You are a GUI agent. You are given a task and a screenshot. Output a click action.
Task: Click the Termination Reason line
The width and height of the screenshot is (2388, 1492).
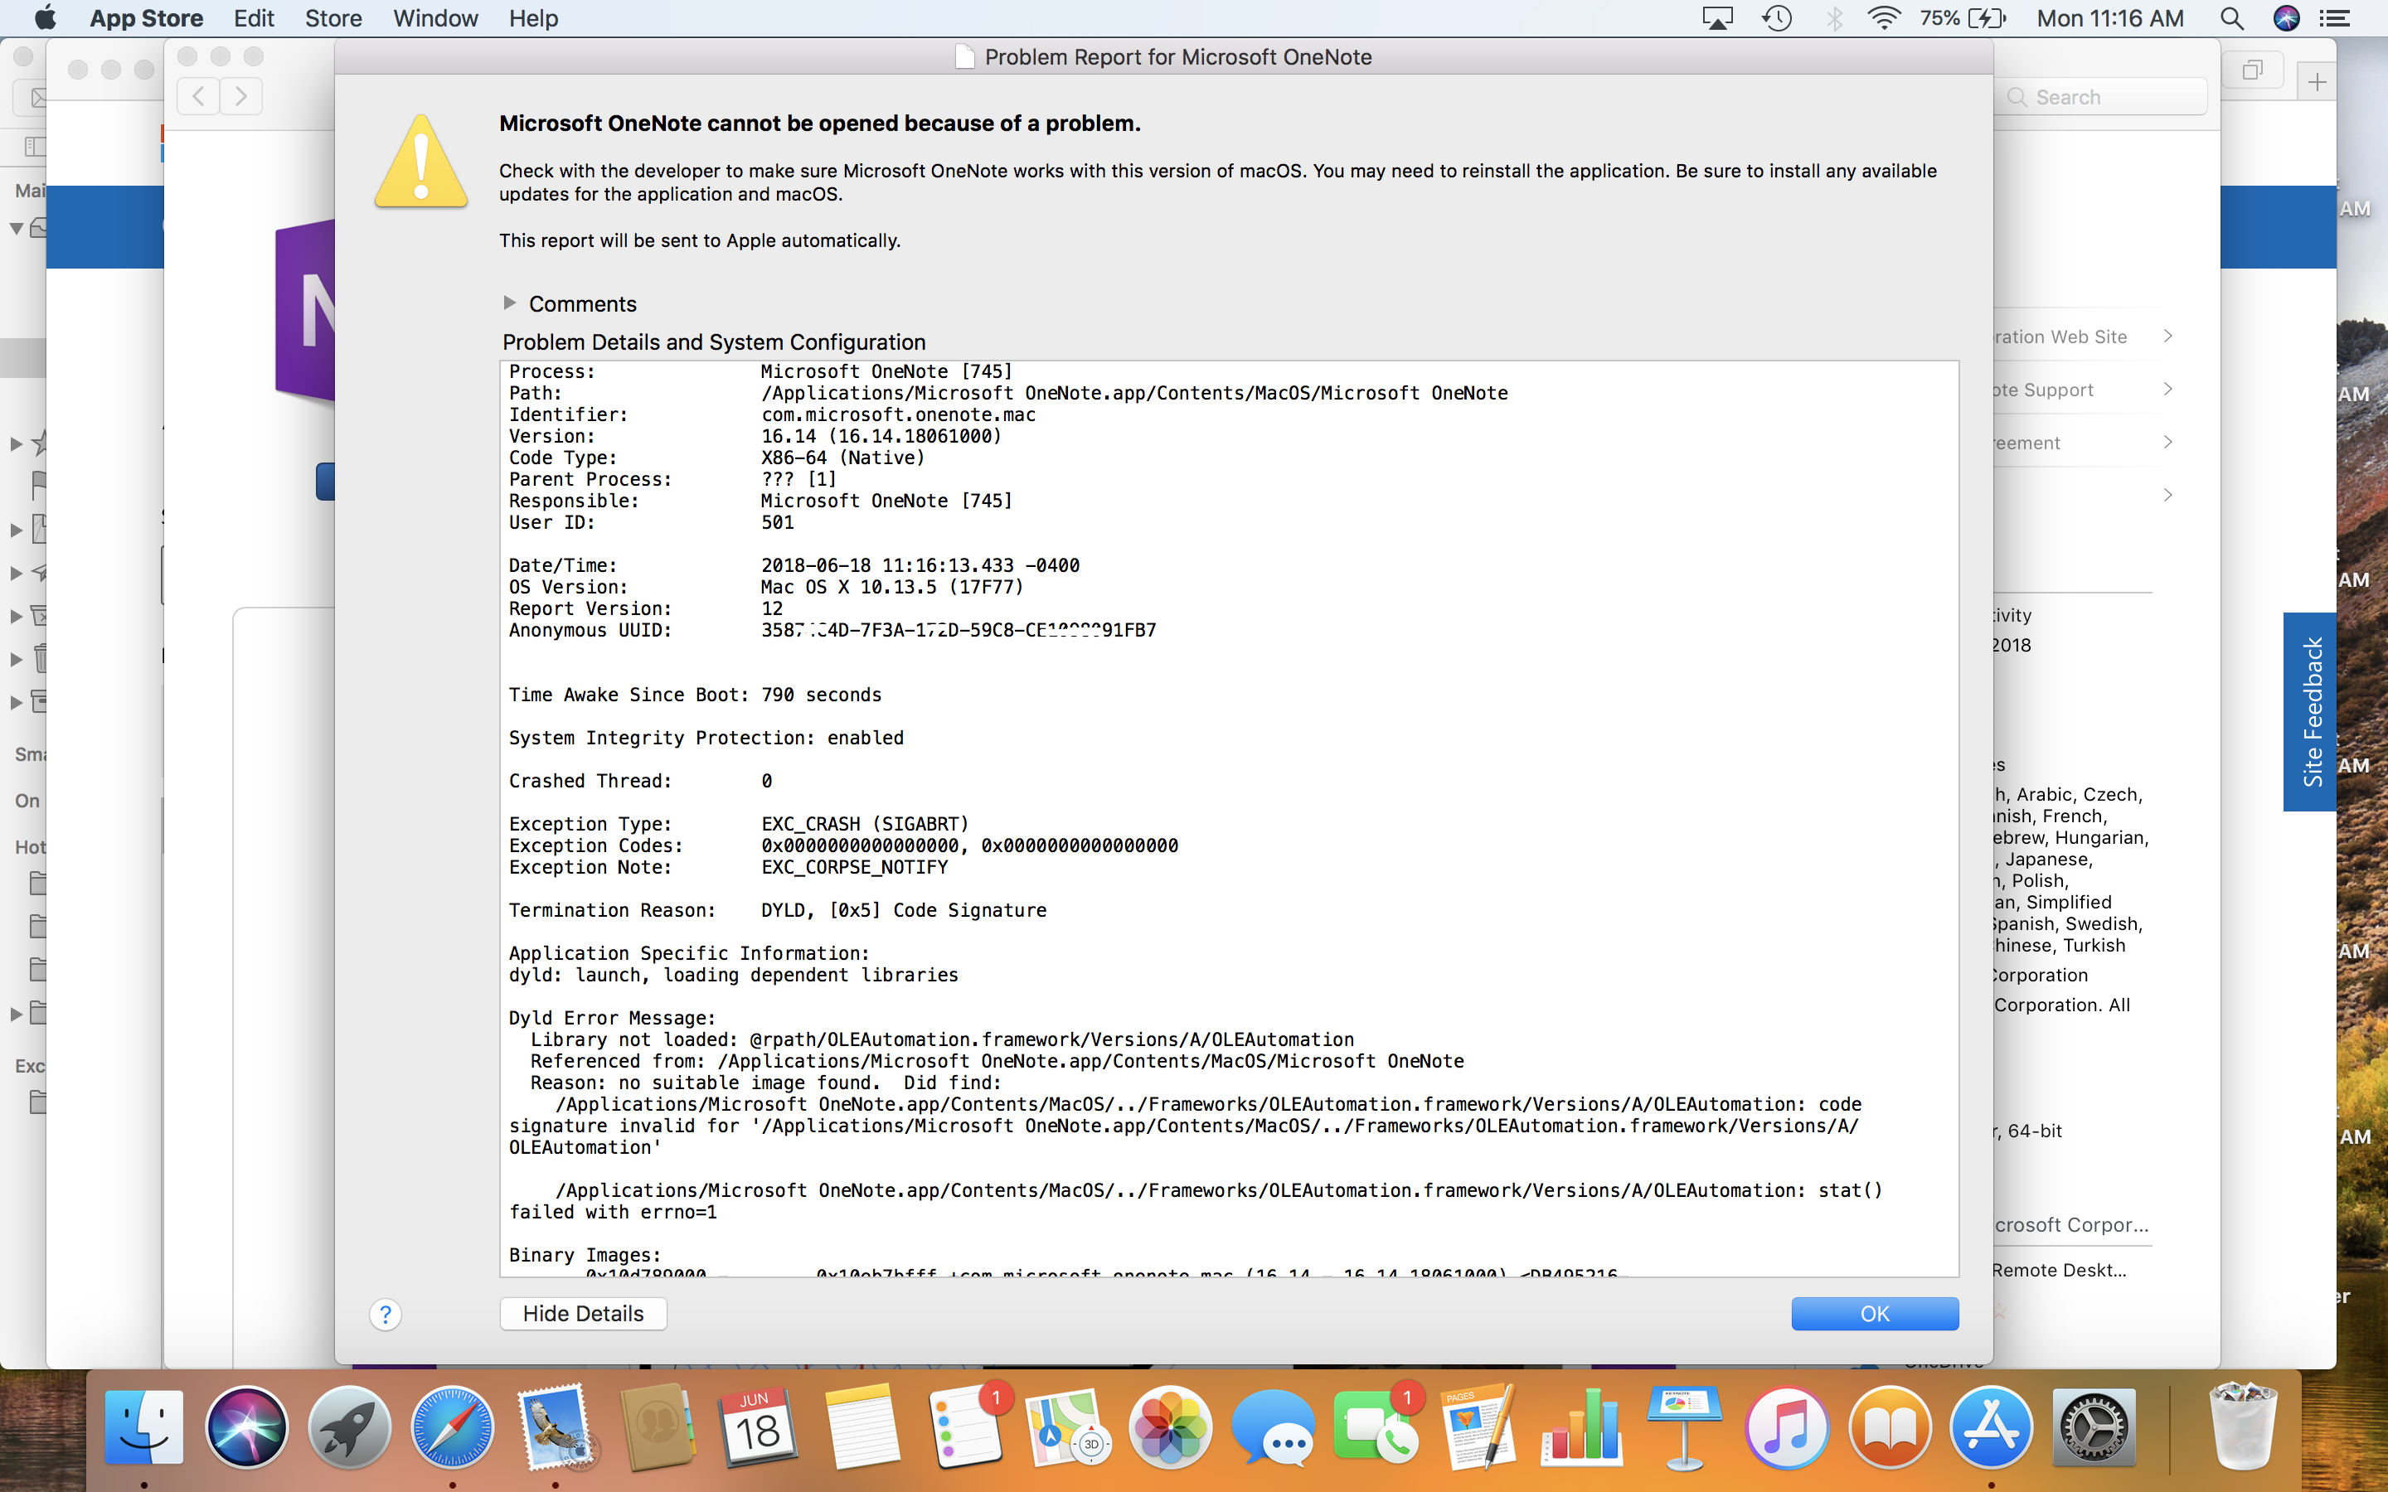click(x=778, y=910)
